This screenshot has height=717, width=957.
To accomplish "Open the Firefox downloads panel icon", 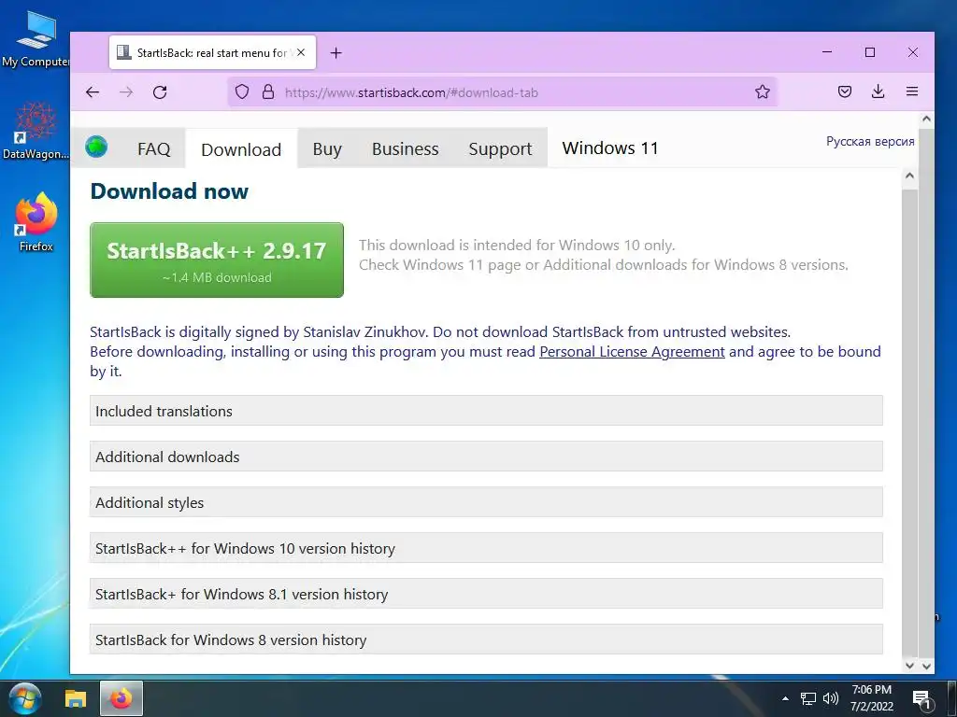I will 878,91.
